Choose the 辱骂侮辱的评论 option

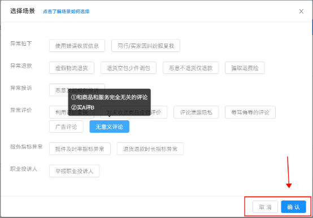[x=250, y=112]
